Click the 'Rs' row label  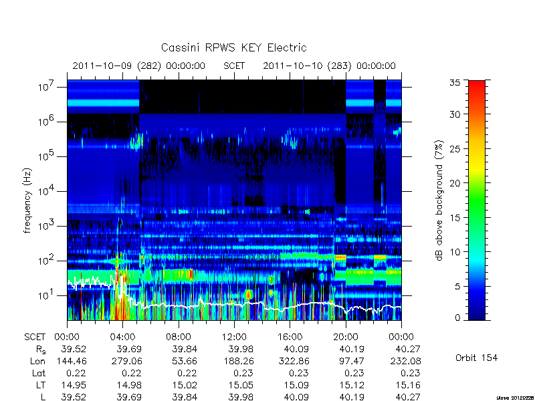[x=41, y=350]
